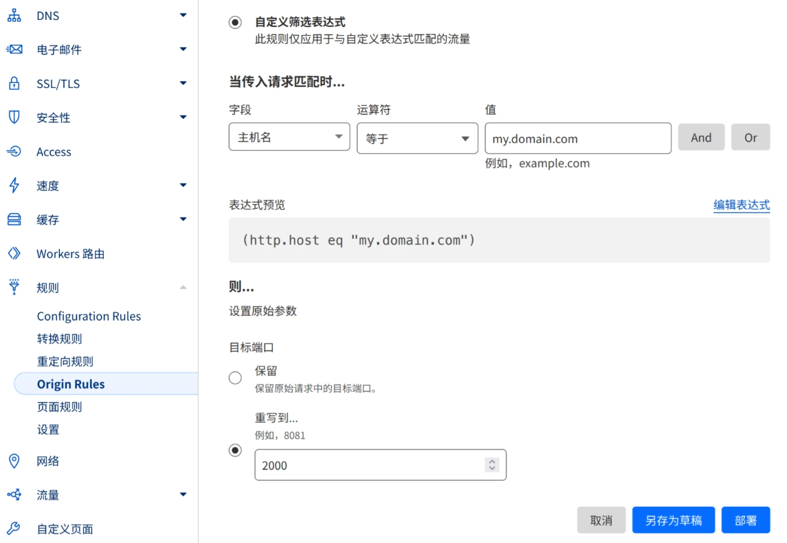Click the DNS network icon in sidebar

pyautogui.click(x=14, y=16)
